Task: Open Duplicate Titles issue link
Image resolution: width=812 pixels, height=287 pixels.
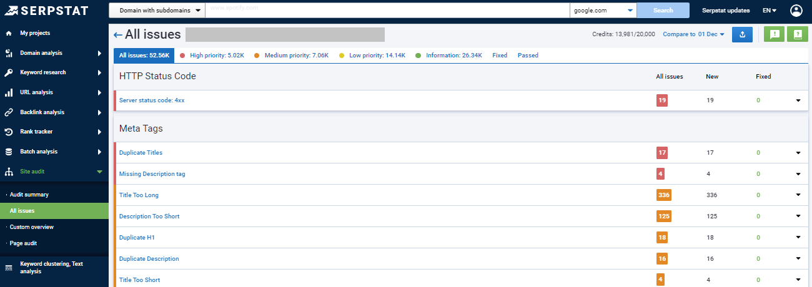Action: [141, 153]
